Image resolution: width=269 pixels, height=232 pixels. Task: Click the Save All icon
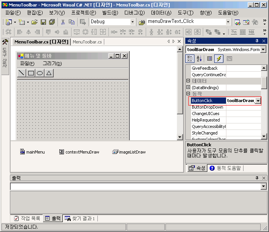tap(52, 22)
